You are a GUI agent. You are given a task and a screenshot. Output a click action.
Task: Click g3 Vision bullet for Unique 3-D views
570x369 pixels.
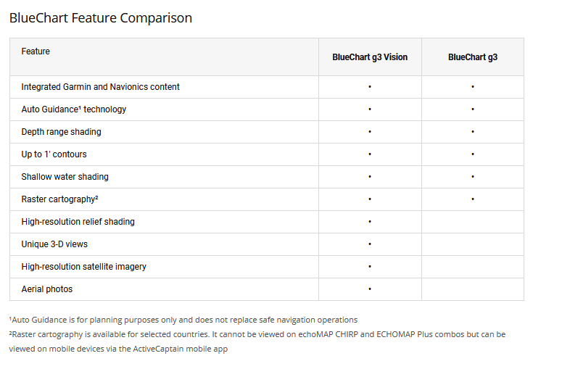370,244
